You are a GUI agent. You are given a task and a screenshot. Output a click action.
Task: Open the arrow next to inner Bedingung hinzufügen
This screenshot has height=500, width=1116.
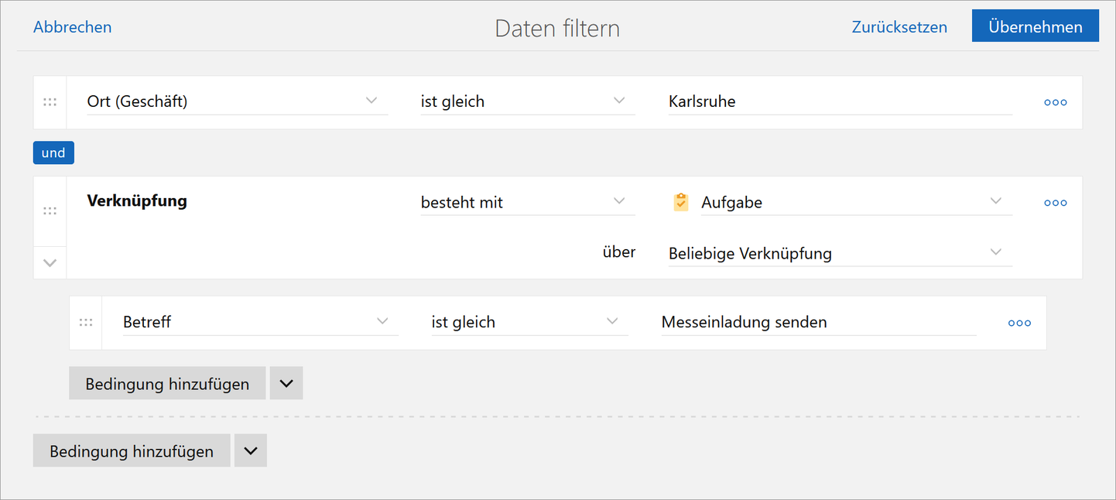point(286,382)
